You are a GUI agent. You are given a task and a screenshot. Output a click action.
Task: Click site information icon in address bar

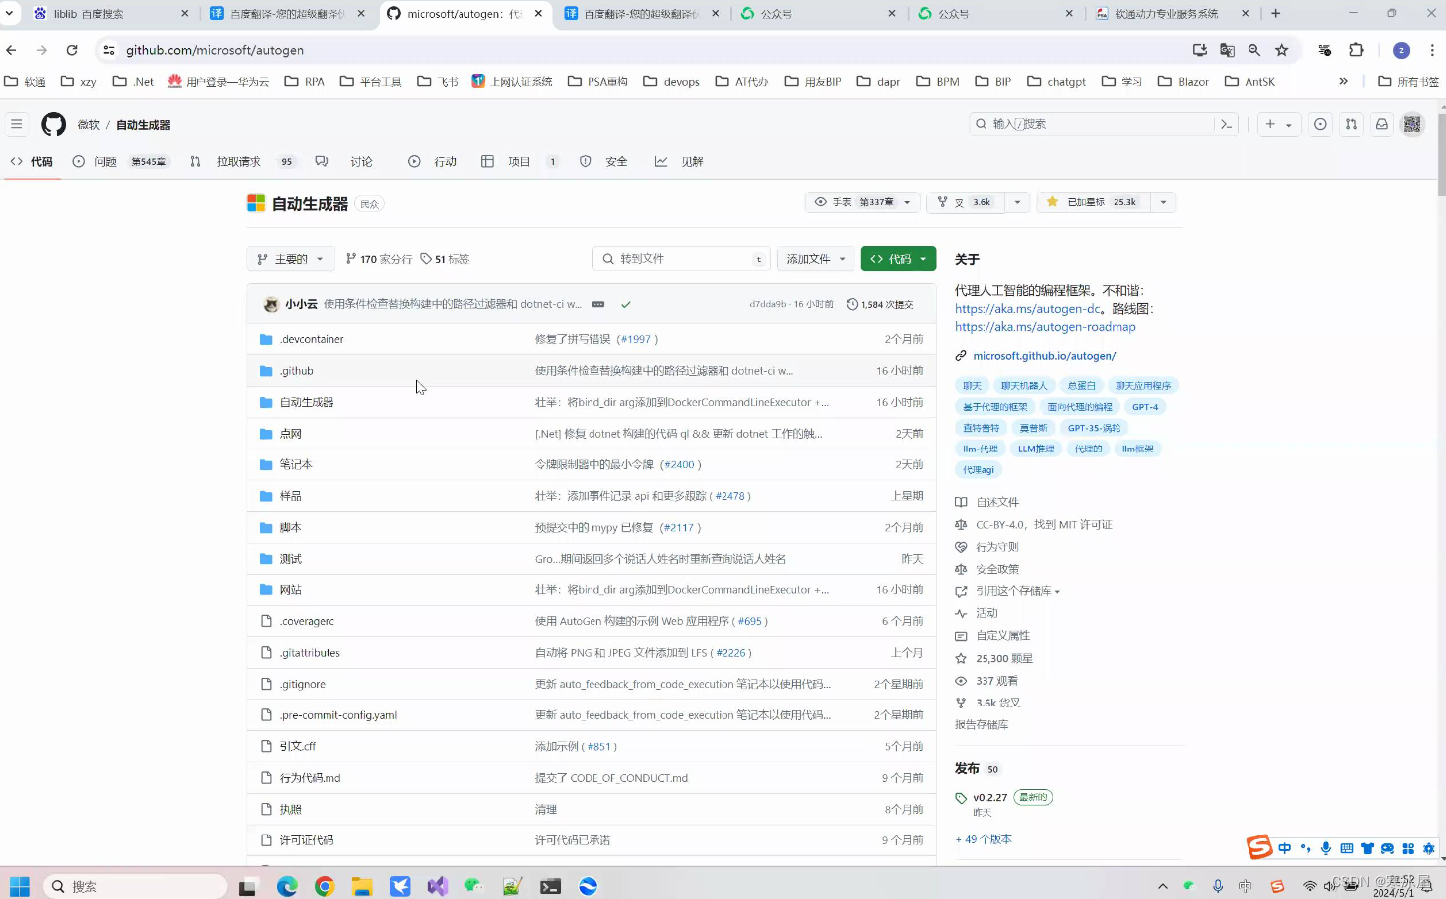coord(109,50)
